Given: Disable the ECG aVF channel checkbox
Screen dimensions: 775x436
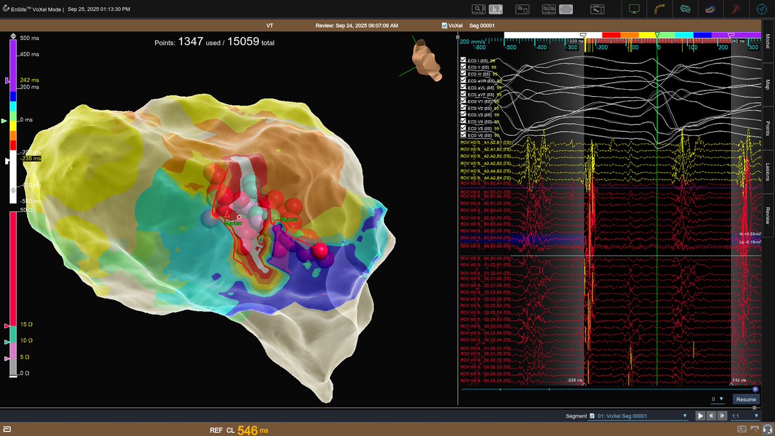Looking at the screenshot, I should coord(463,94).
